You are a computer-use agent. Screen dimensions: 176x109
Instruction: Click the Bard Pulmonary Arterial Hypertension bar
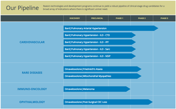(x=111, y=28)
